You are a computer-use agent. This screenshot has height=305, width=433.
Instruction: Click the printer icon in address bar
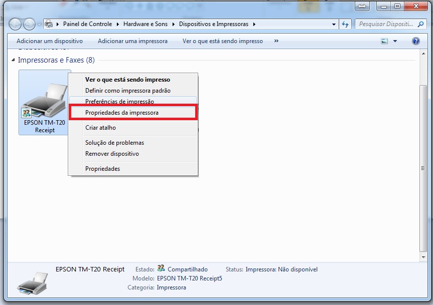pyautogui.click(x=49, y=24)
